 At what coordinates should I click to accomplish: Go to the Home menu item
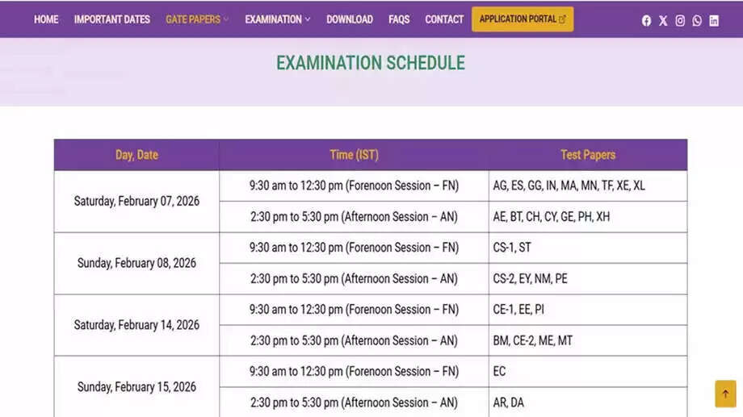(x=46, y=19)
